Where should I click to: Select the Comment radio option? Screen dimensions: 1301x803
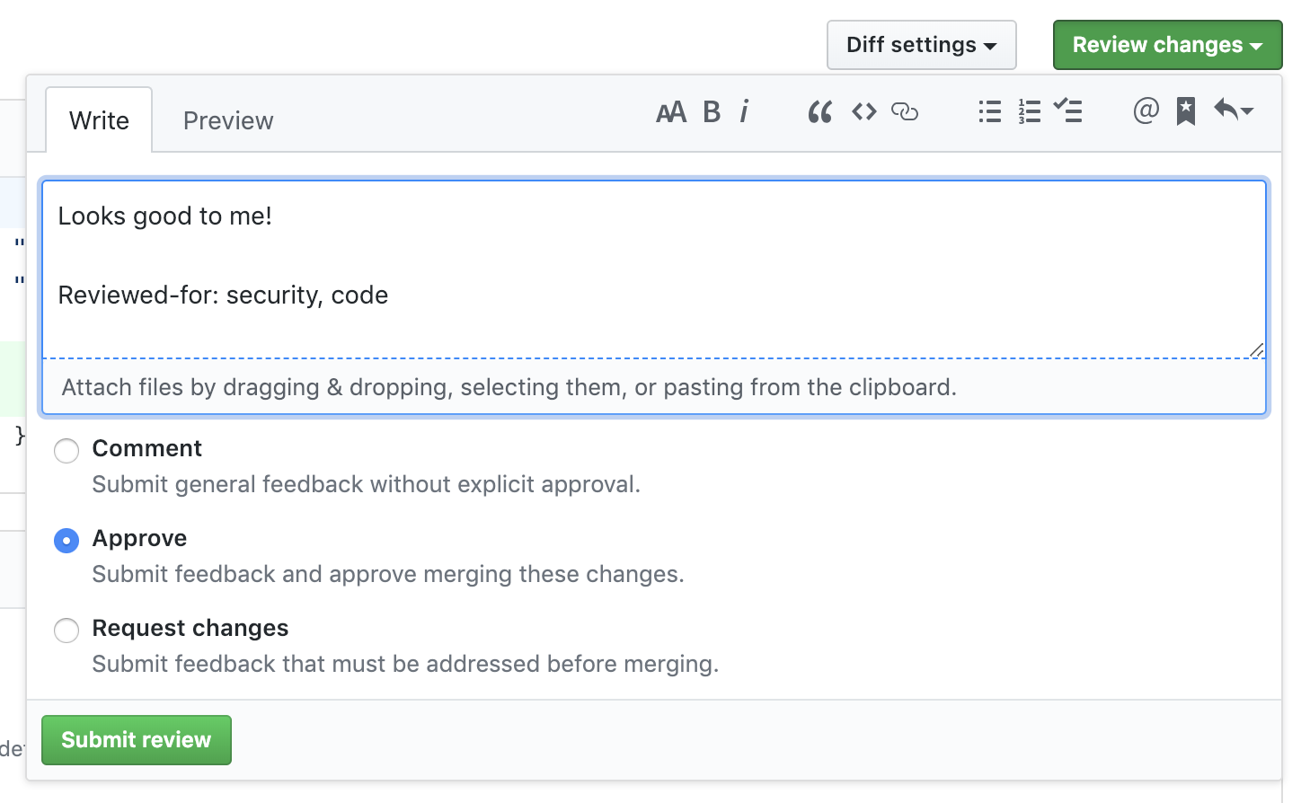[x=66, y=450]
